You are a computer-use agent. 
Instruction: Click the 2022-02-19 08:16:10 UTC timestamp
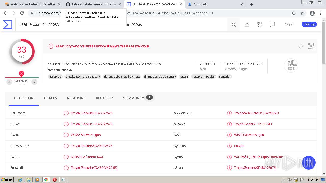click(x=244, y=64)
